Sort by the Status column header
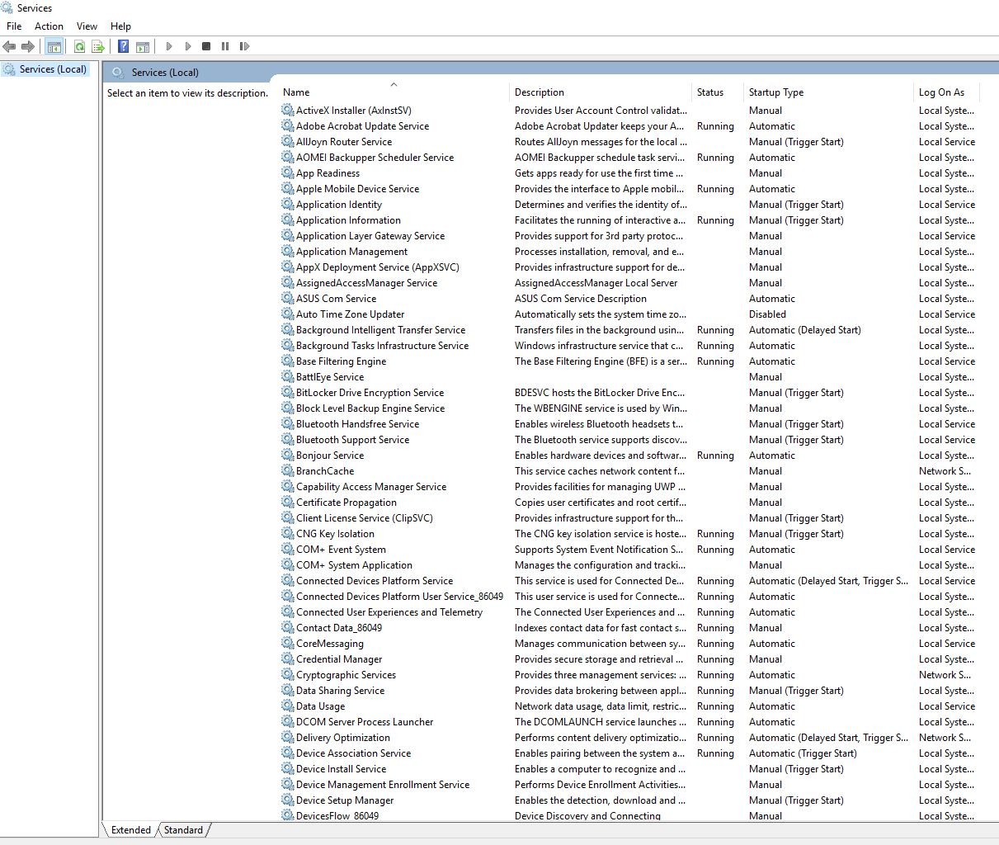 tap(717, 92)
